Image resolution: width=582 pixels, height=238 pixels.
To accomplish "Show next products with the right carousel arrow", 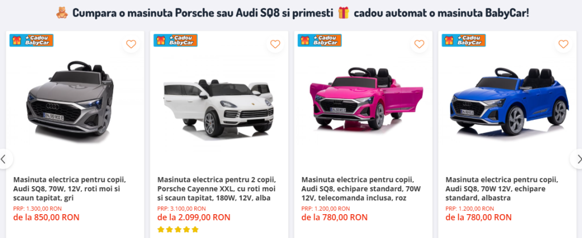I will pyautogui.click(x=577, y=159).
